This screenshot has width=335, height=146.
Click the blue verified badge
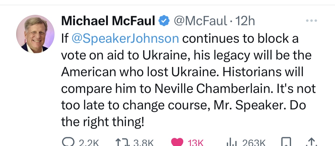click(x=164, y=21)
